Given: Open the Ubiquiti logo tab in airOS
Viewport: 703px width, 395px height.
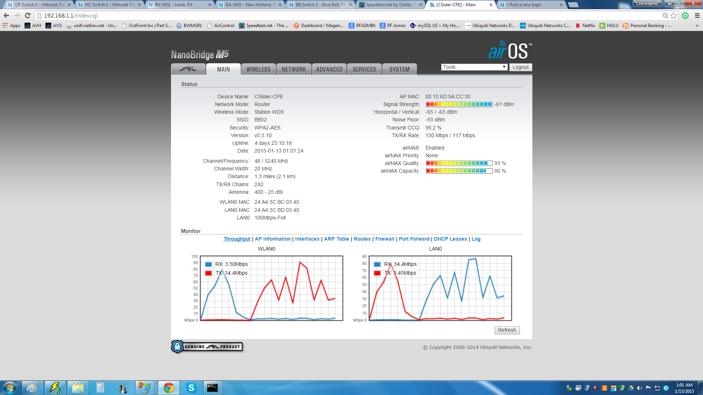Looking at the screenshot, I should pyautogui.click(x=188, y=69).
